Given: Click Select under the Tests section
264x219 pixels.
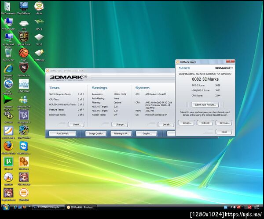Looking at the screenshot, I should point(77,125).
